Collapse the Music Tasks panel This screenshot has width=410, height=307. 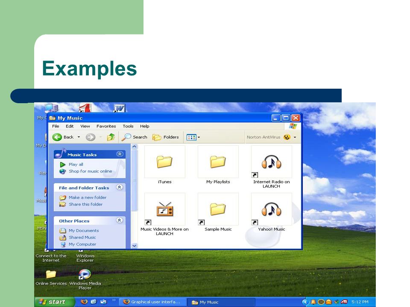120,154
